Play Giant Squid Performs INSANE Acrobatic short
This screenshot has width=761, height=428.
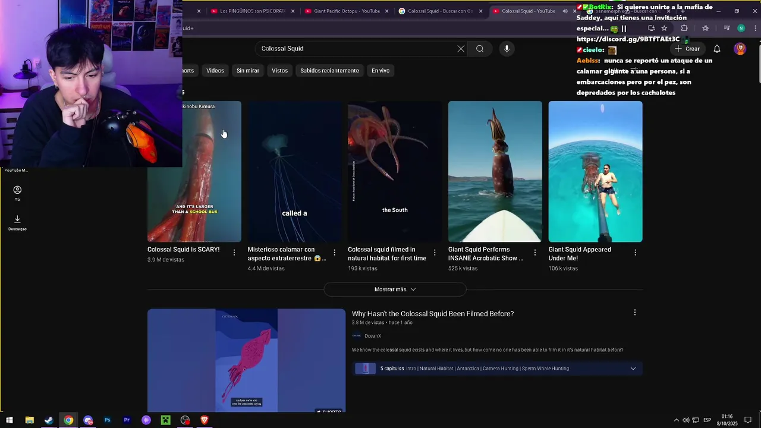[x=495, y=172]
